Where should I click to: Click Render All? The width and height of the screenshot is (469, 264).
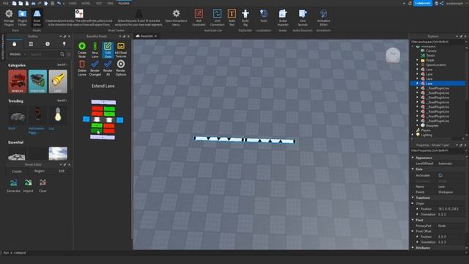[108, 68]
